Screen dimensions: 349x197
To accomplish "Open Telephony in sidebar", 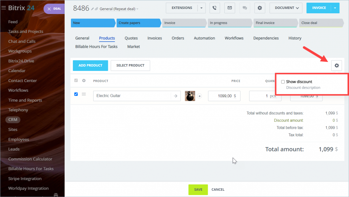I will 18,110.
